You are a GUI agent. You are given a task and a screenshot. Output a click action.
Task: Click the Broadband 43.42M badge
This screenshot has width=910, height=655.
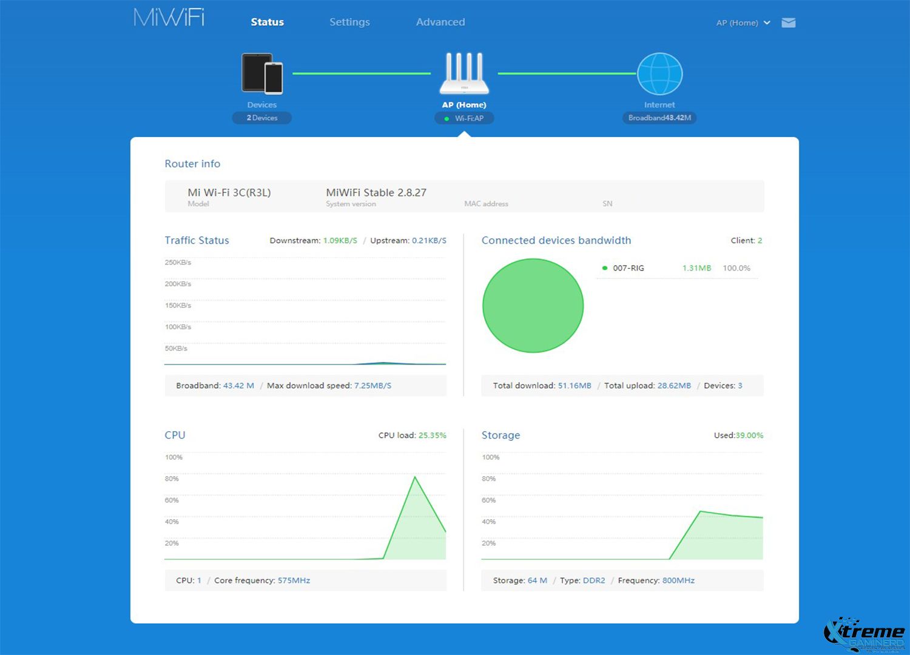click(659, 118)
